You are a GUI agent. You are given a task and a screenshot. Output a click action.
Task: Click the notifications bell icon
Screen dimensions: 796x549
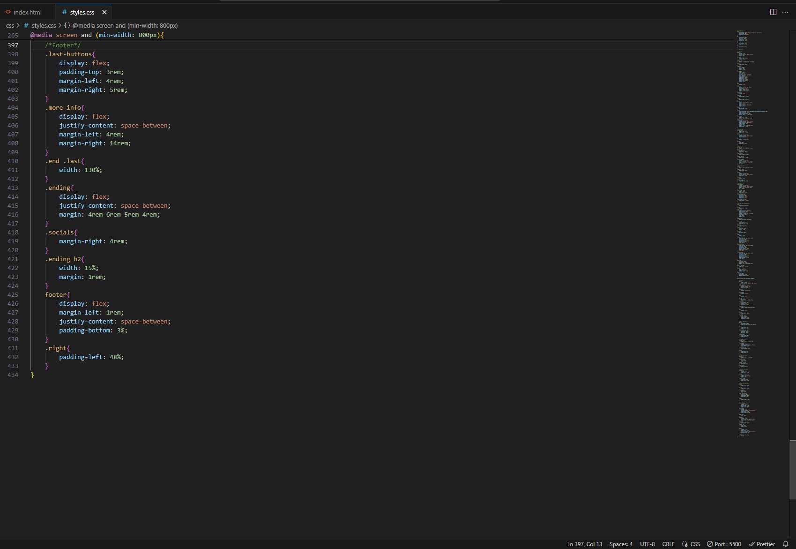coord(786,544)
